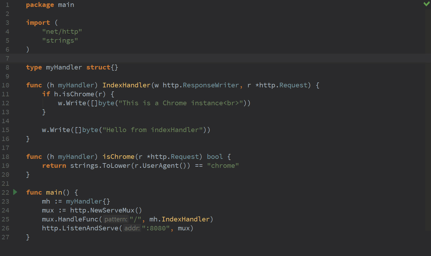Image resolution: width=431 pixels, height=256 pixels.
Task: Click the "chrome" string literal
Action: pos(223,166)
